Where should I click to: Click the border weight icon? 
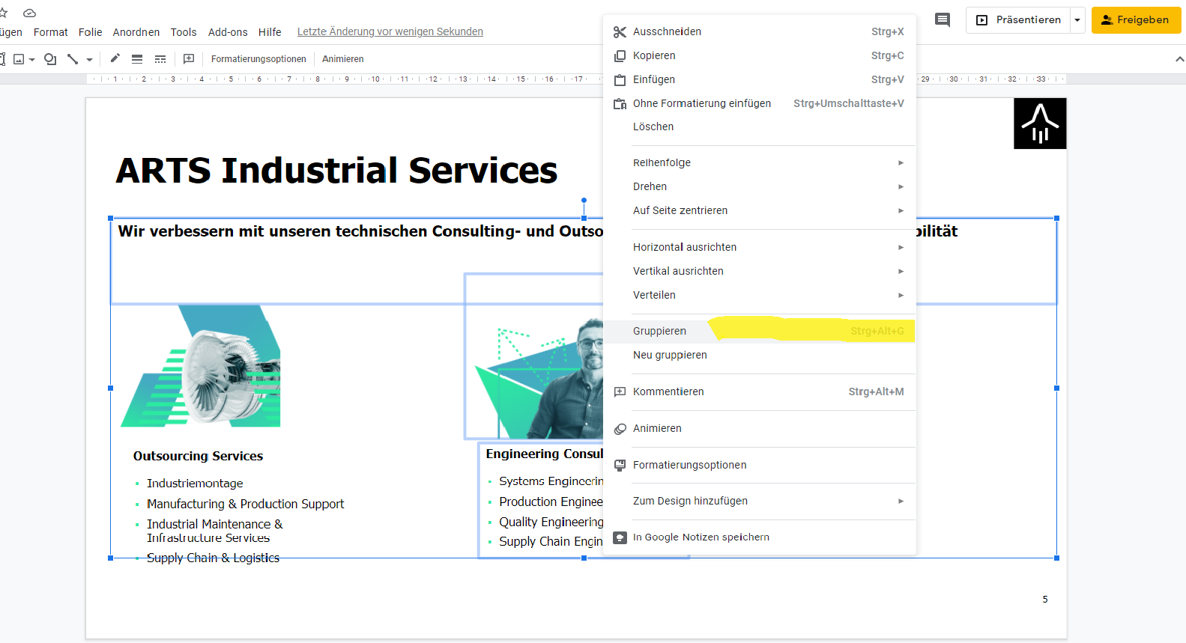[137, 59]
